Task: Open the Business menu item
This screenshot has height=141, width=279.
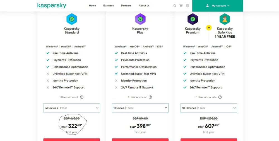Action: tap(108, 6)
